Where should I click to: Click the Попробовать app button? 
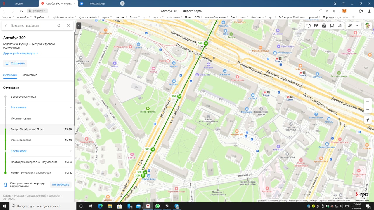61,185
